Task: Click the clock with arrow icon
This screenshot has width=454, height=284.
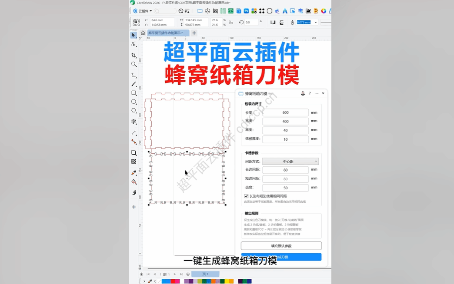Action: (181, 11)
